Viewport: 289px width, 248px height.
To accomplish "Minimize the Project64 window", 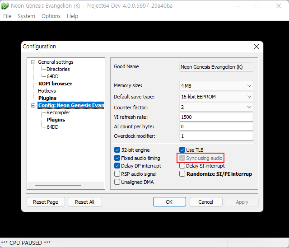I will pos(238,6).
